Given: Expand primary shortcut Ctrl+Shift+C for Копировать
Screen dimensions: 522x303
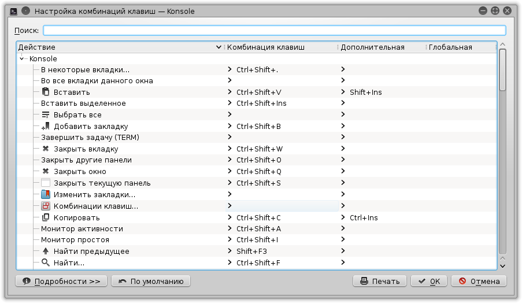Looking at the screenshot, I should point(229,217).
